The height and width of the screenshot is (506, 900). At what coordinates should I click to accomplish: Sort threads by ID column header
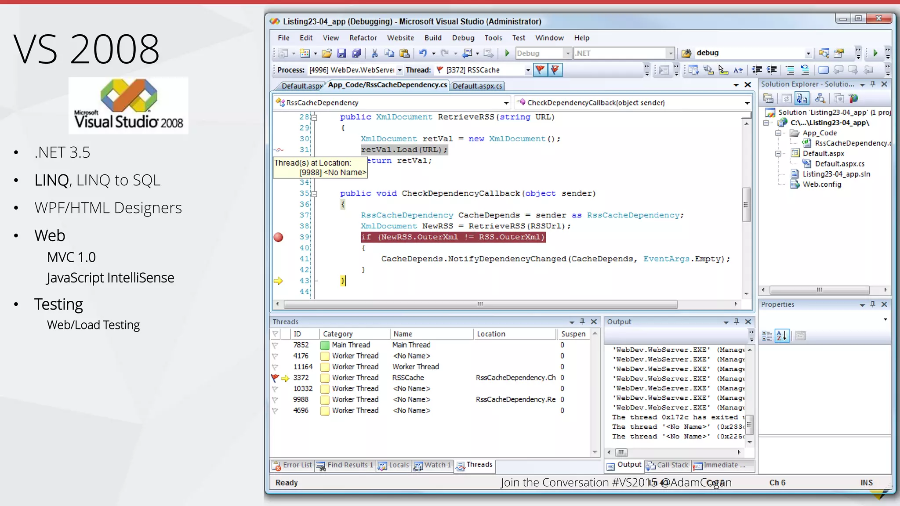304,334
